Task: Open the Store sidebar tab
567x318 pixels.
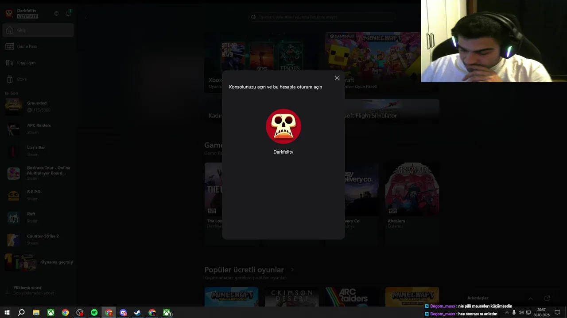Action: coord(38,79)
